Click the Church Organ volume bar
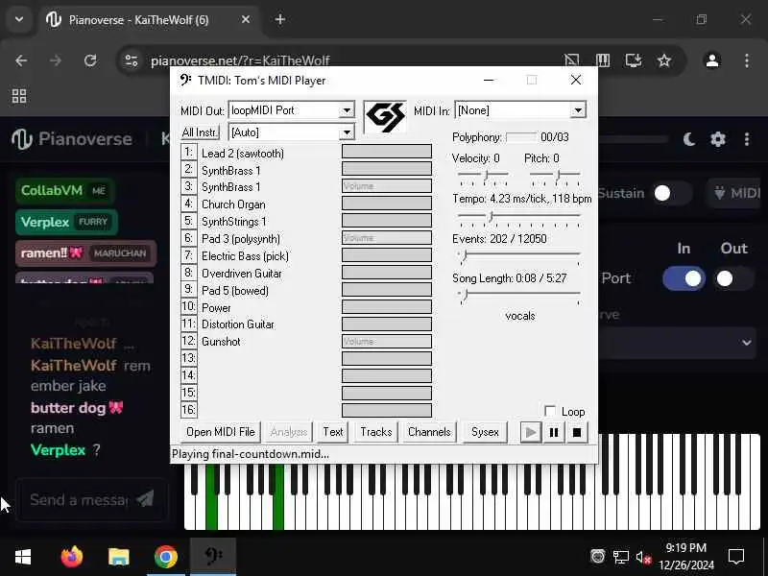The image size is (768, 576). (387, 204)
